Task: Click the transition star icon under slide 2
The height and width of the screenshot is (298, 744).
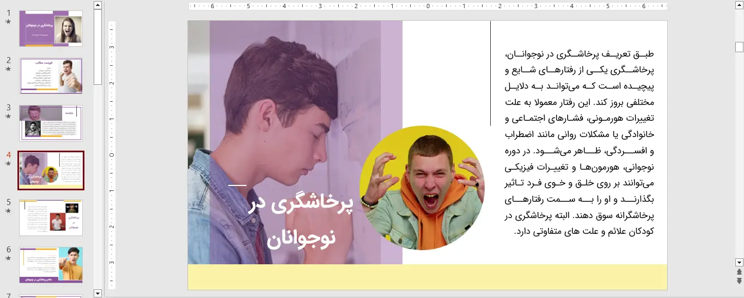Action: click(8, 69)
